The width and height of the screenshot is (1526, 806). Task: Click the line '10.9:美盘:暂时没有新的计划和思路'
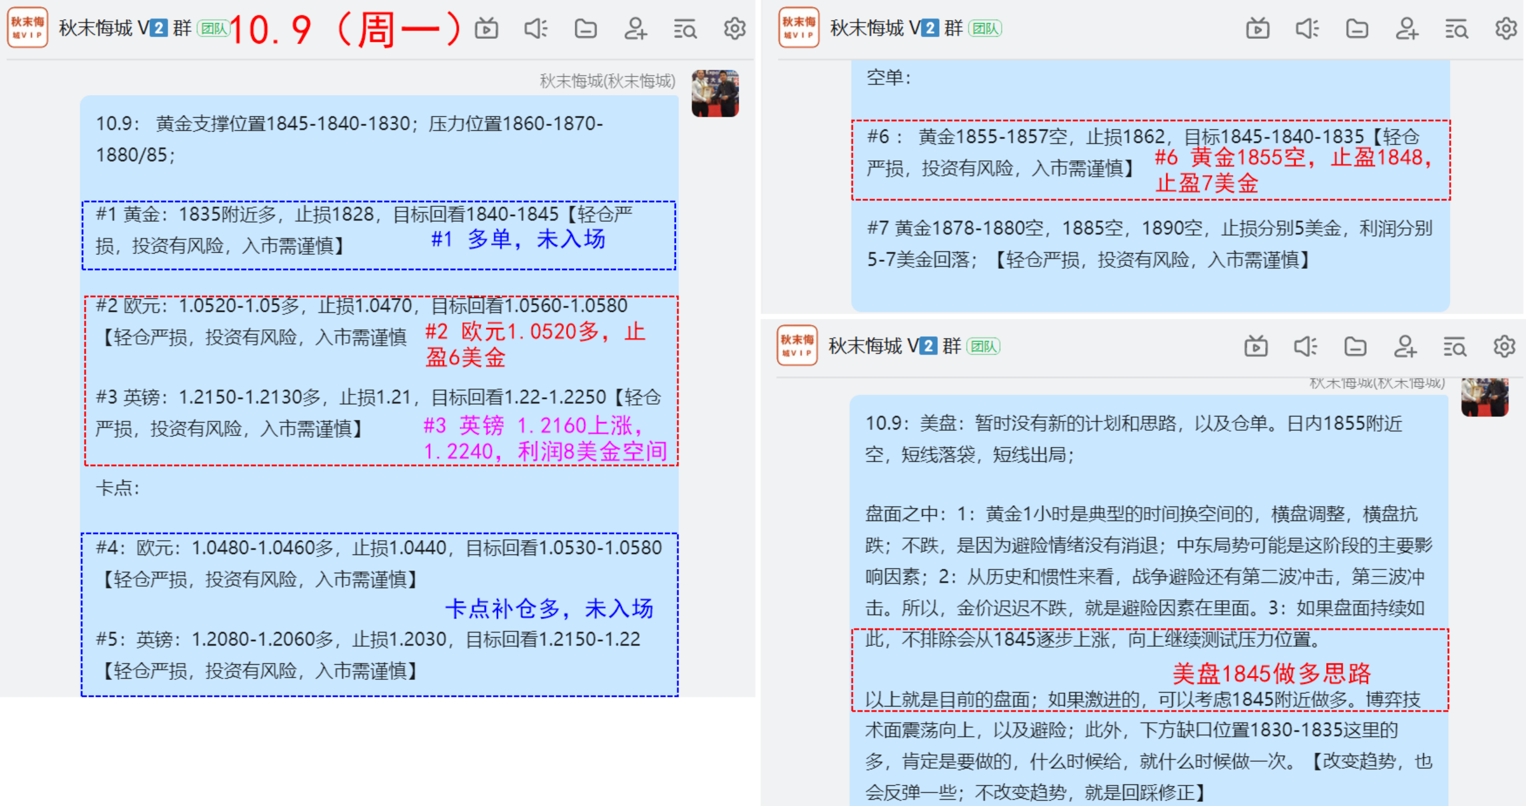pos(1134,424)
